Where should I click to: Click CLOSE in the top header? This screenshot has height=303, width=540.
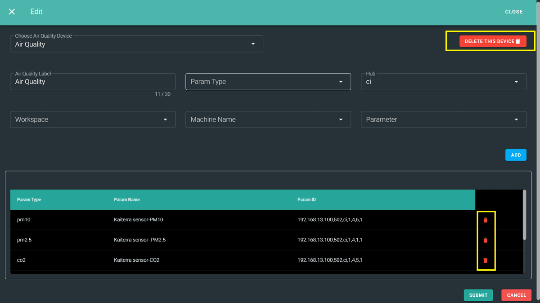(x=513, y=12)
